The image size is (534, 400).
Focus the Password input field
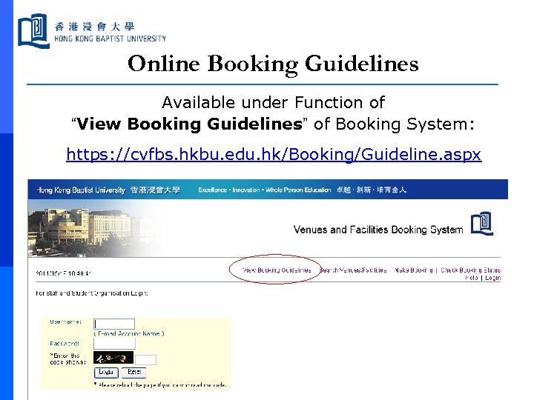[x=114, y=344]
